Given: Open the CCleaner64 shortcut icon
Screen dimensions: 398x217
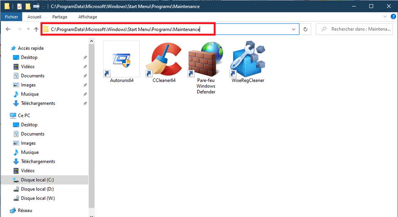Looking at the screenshot, I should click(164, 59).
